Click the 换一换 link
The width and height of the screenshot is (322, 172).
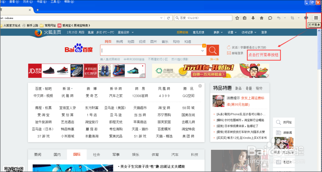point(214,59)
